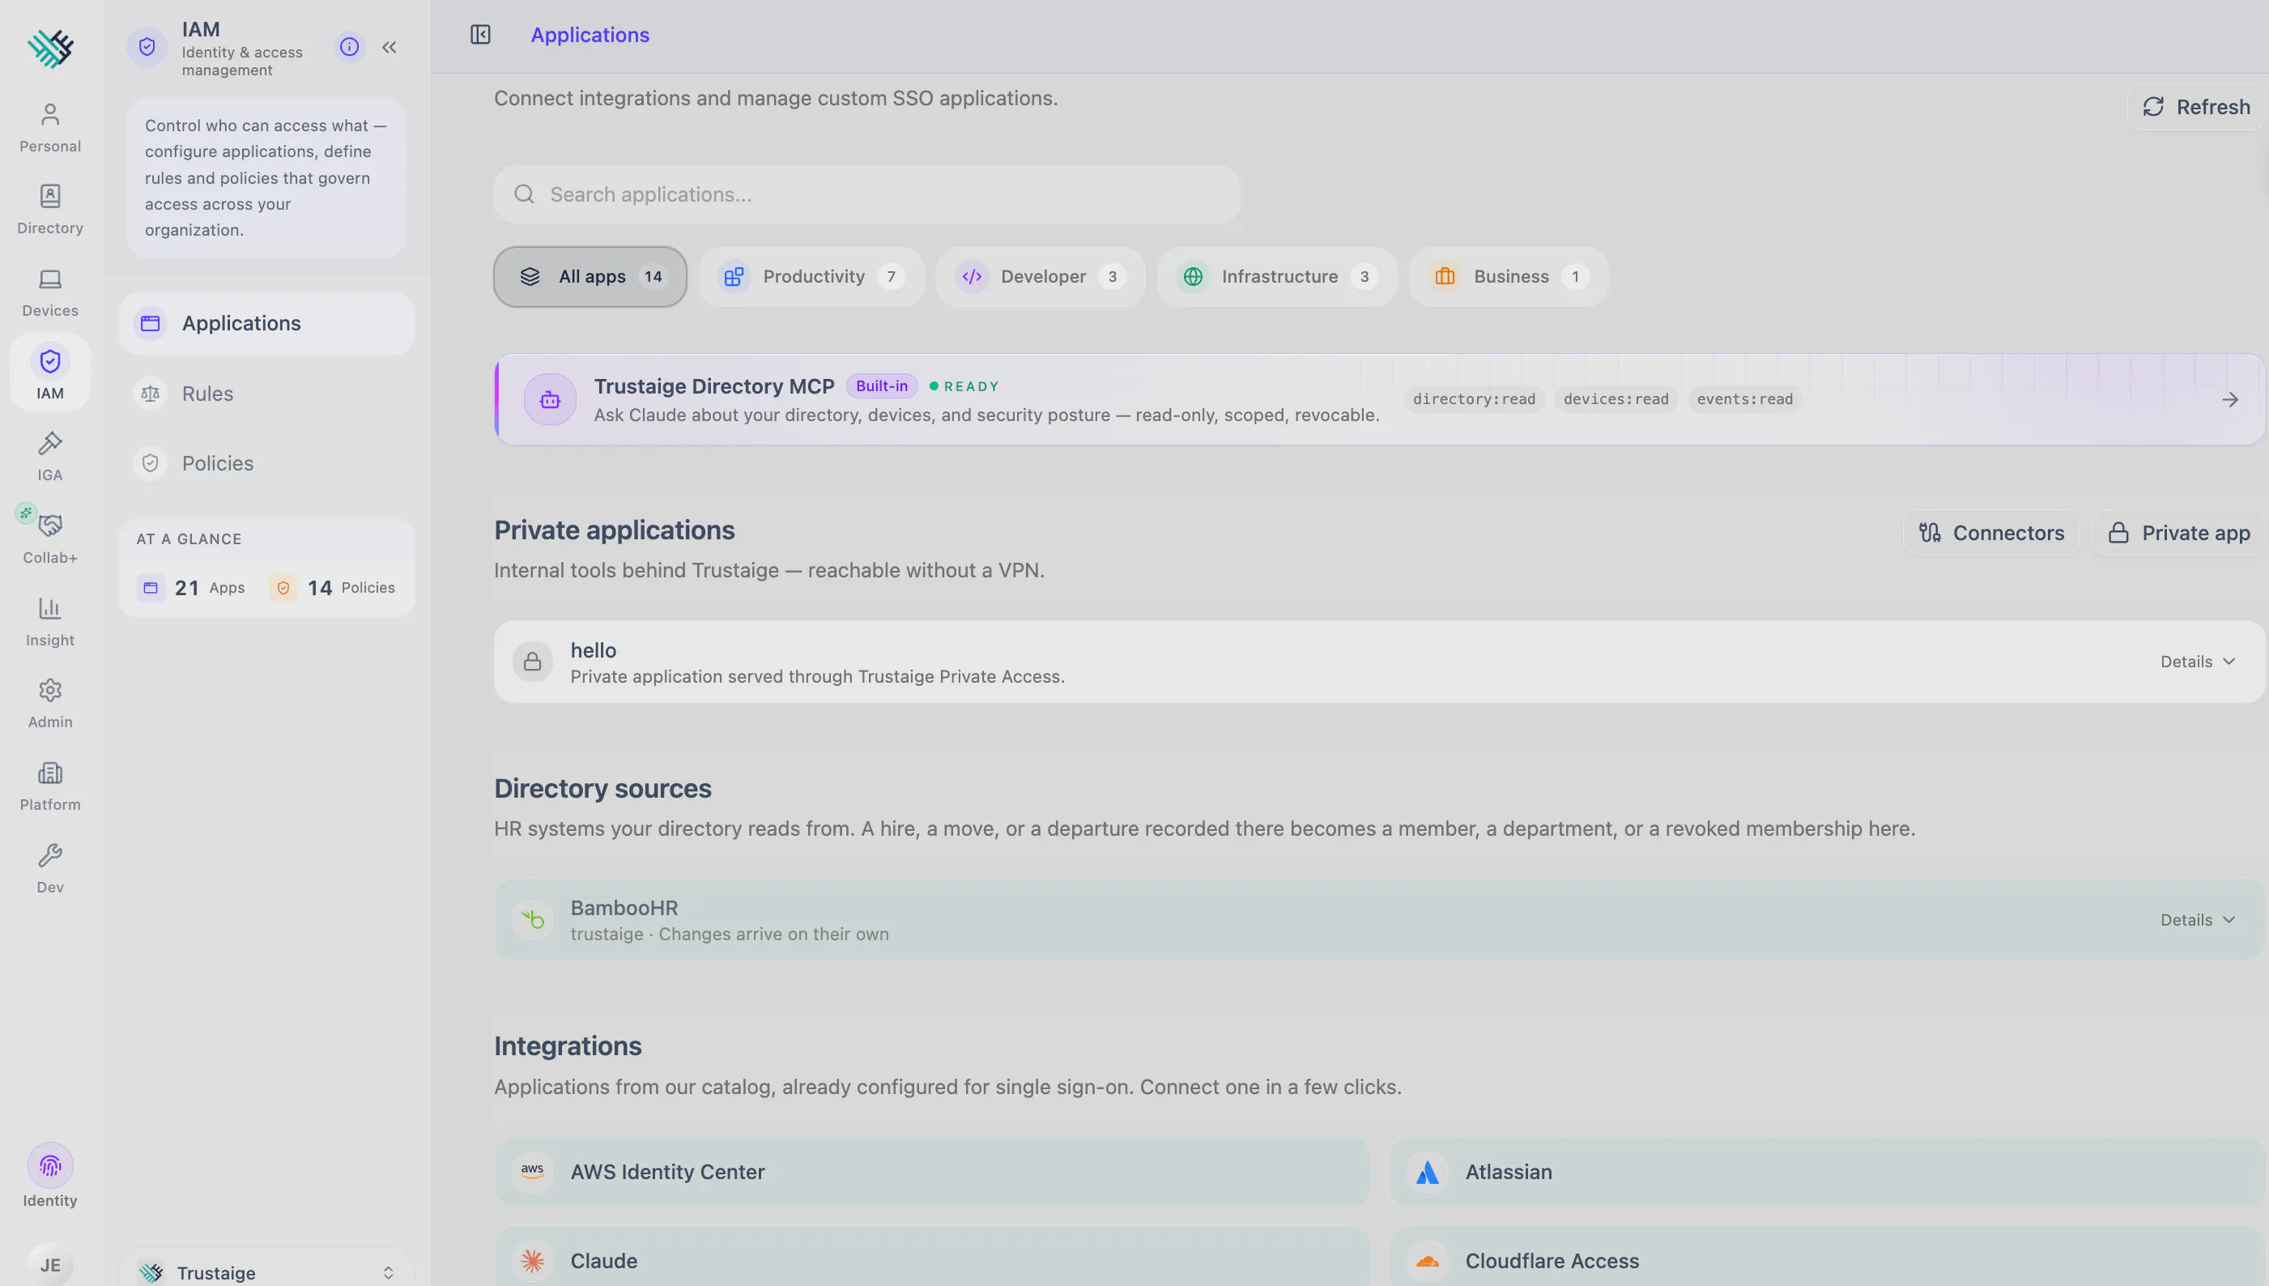Open Rules in IAM menu
Image resolution: width=2269 pixels, height=1286 pixels.
(266, 394)
